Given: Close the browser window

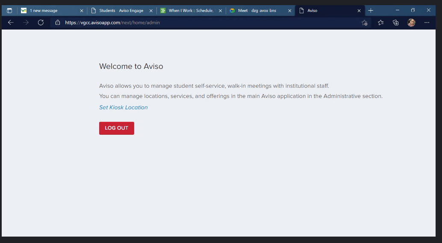Looking at the screenshot, I should coord(428,10).
